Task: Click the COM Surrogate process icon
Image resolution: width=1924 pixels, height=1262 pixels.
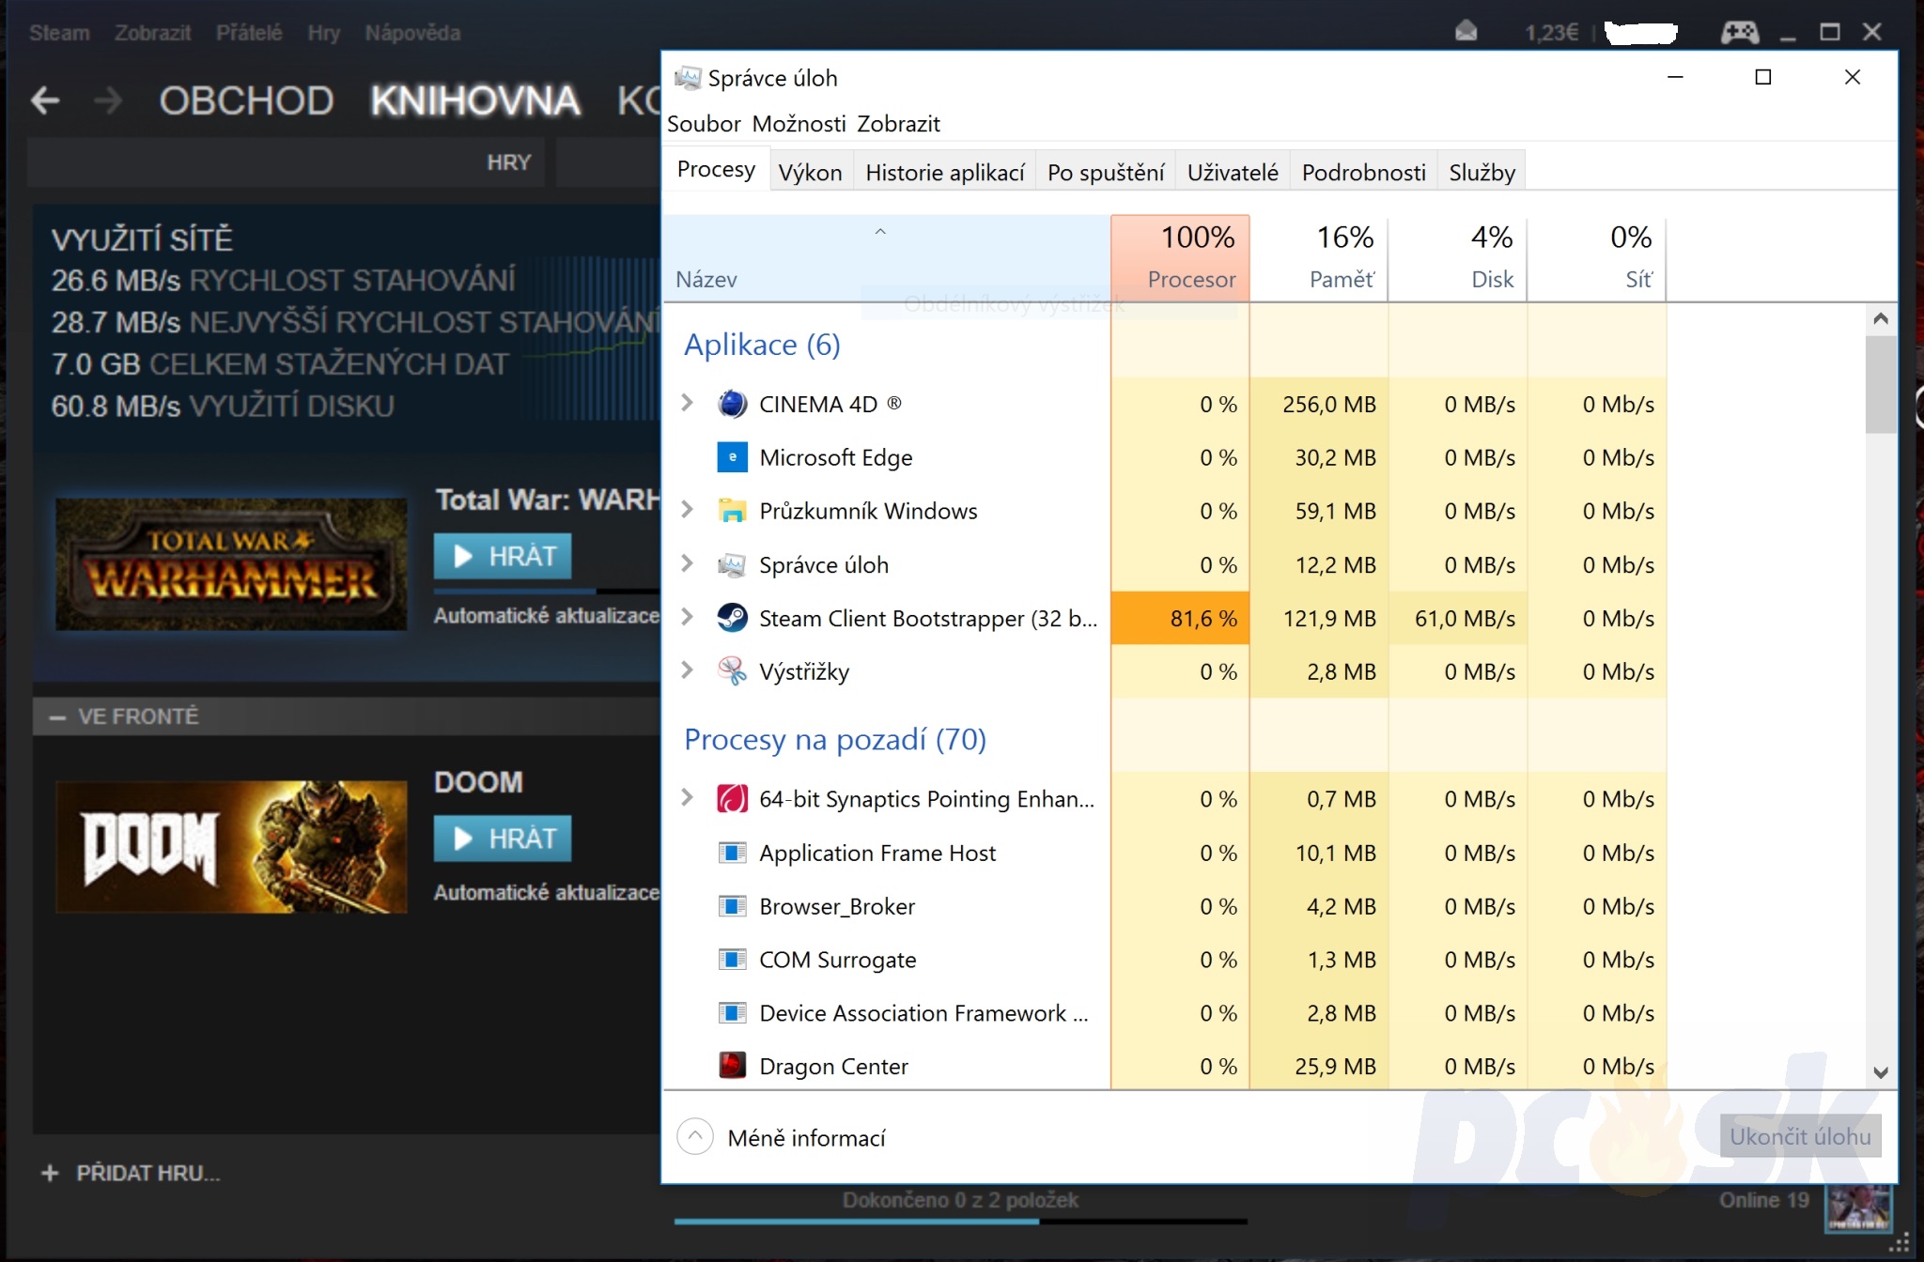Action: [x=732, y=960]
